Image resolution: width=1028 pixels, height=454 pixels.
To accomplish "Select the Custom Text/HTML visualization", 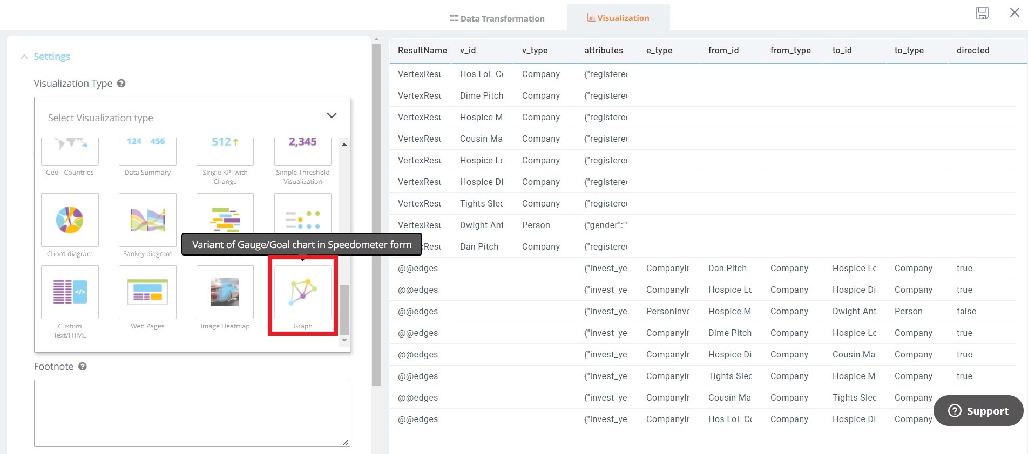I will click(x=70, y=293).
